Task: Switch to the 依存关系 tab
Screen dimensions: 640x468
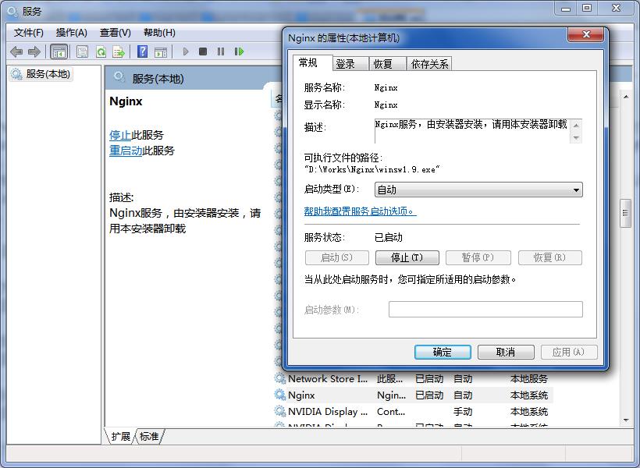Action: coord(429,64)
